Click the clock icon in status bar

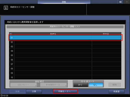pos(2,95)
